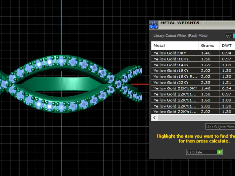Viewport: 235px width, 176px height.
Task: Click the table's left scroll arrow
Action: coord(154,118)
